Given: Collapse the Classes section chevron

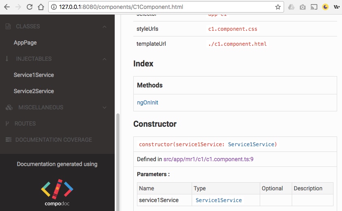Looking at the screenshot, I should (x=105, y=27).
